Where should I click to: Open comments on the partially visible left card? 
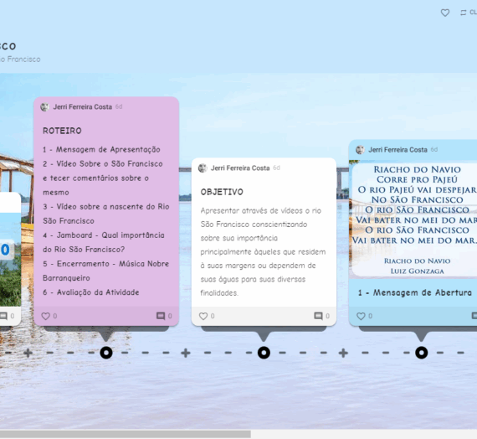point(3,316)
